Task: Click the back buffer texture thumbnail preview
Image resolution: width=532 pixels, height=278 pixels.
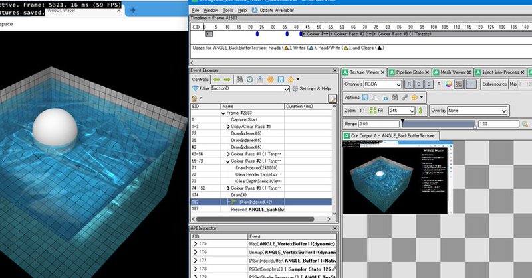Action: pyautogui.click(x=398, y=177)
